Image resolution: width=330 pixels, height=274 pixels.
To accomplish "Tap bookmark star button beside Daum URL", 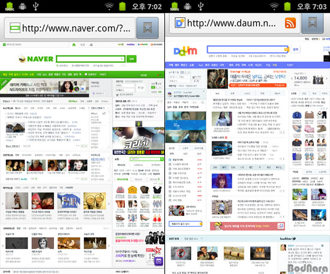I will [313, 23].
